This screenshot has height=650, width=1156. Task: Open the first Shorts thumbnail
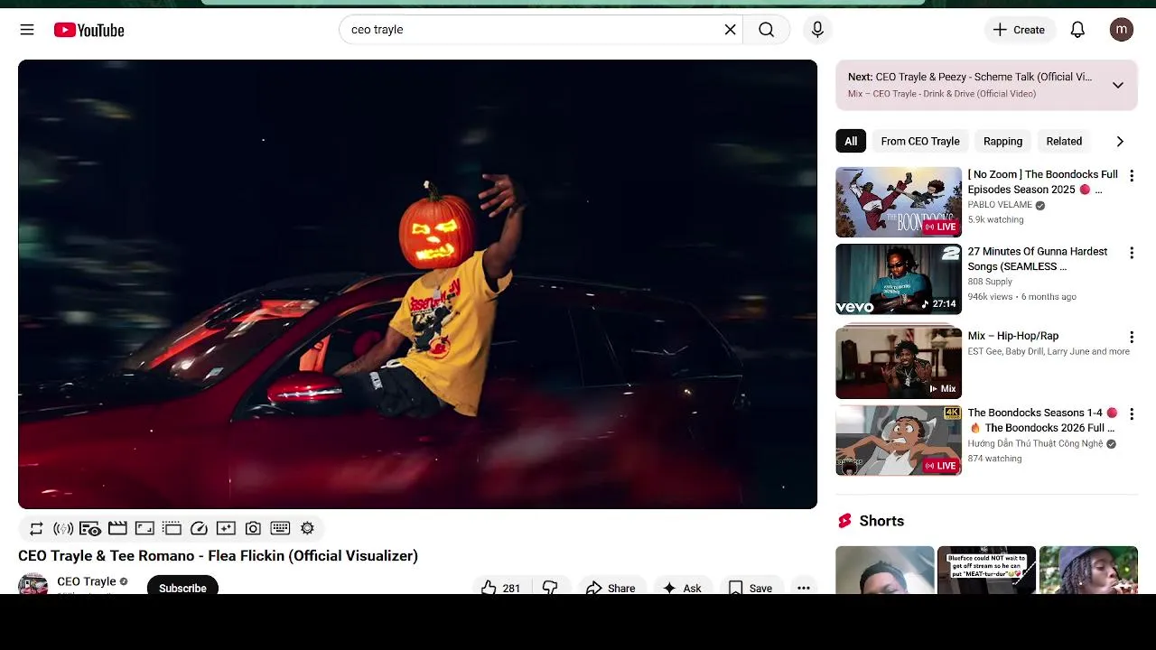(x=885, y=570)
